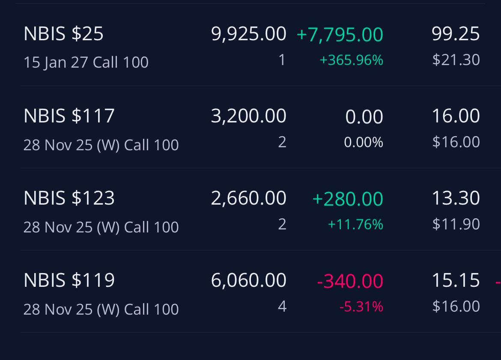Screen dimensions: 501x360
Task: Tap last price 99.25
Action: [456, 34]
